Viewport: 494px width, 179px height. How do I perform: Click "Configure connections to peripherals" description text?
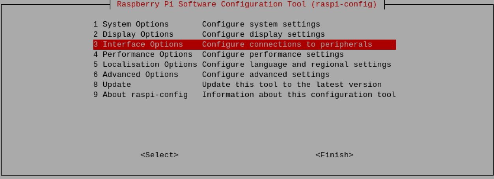click(x=287, y=45)
